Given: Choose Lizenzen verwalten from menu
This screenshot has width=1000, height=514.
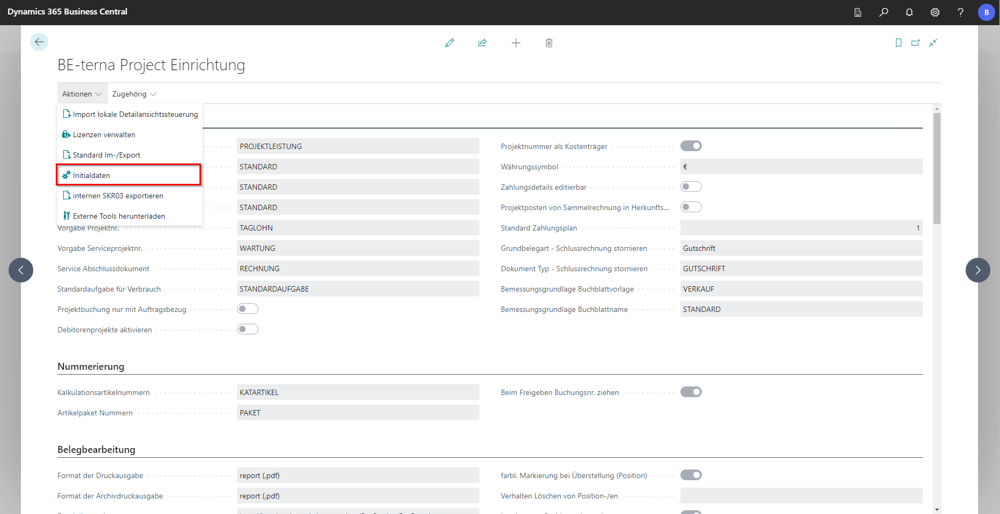Looking at the screenshot, I should tap(104, 135).
